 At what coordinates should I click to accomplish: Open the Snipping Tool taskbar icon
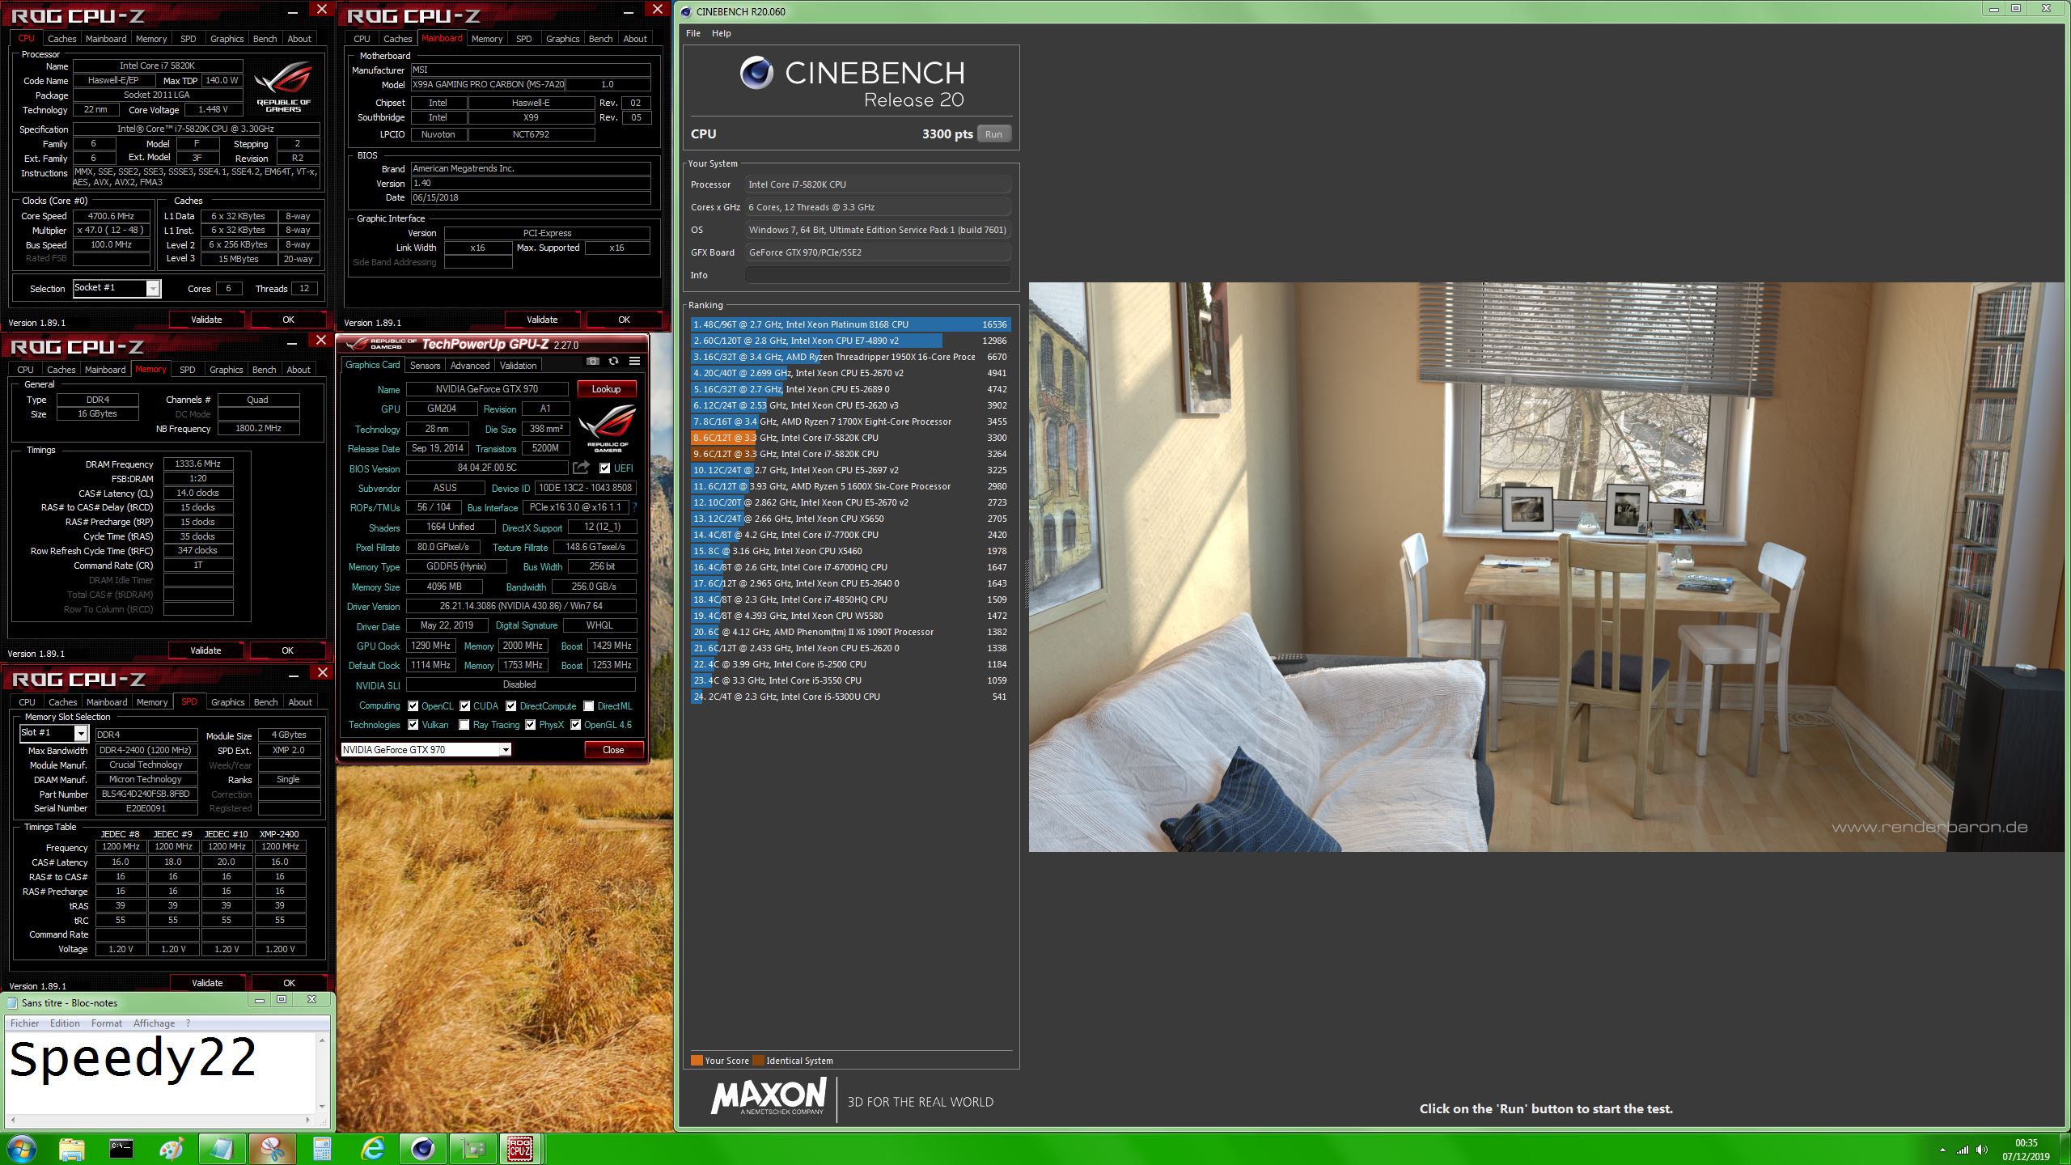[273, 1148]
